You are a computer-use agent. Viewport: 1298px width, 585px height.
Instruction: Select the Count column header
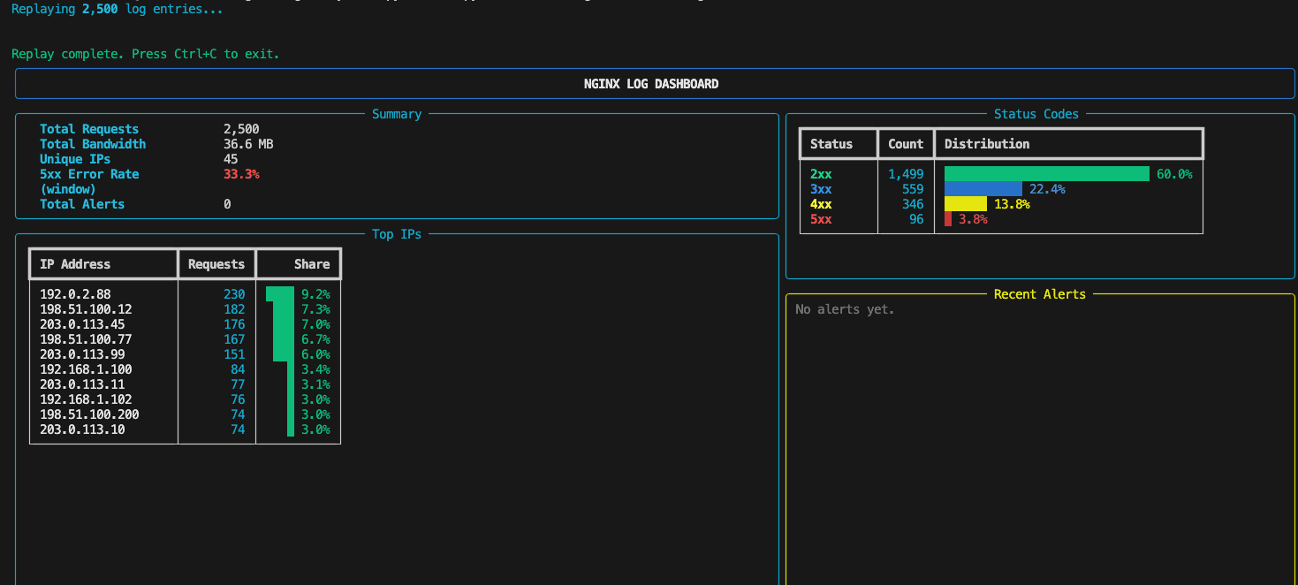click(906, 143)
